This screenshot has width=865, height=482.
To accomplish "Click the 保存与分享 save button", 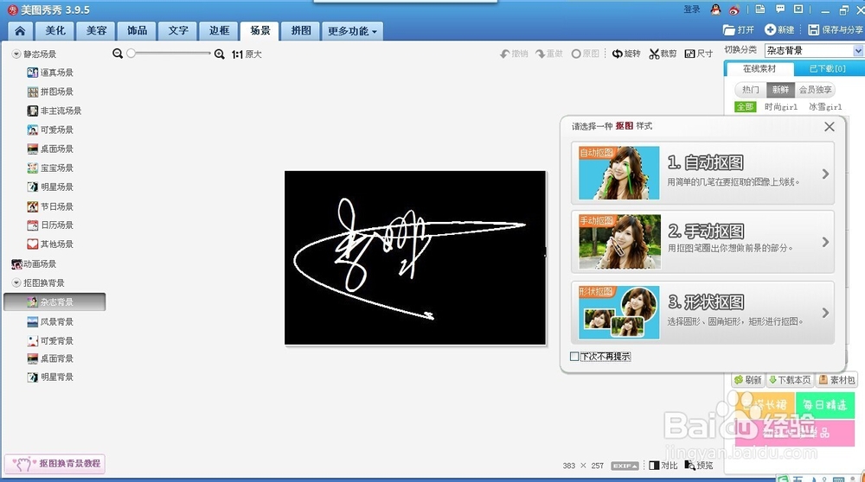I will [x=836, y=29].
